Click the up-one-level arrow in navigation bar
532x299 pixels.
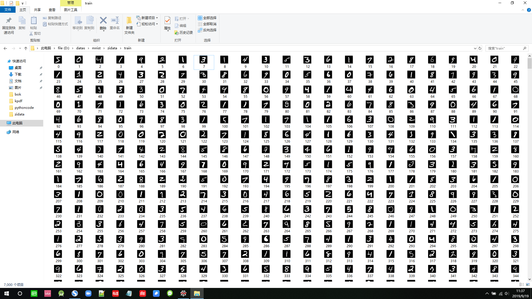pos(26,48)
